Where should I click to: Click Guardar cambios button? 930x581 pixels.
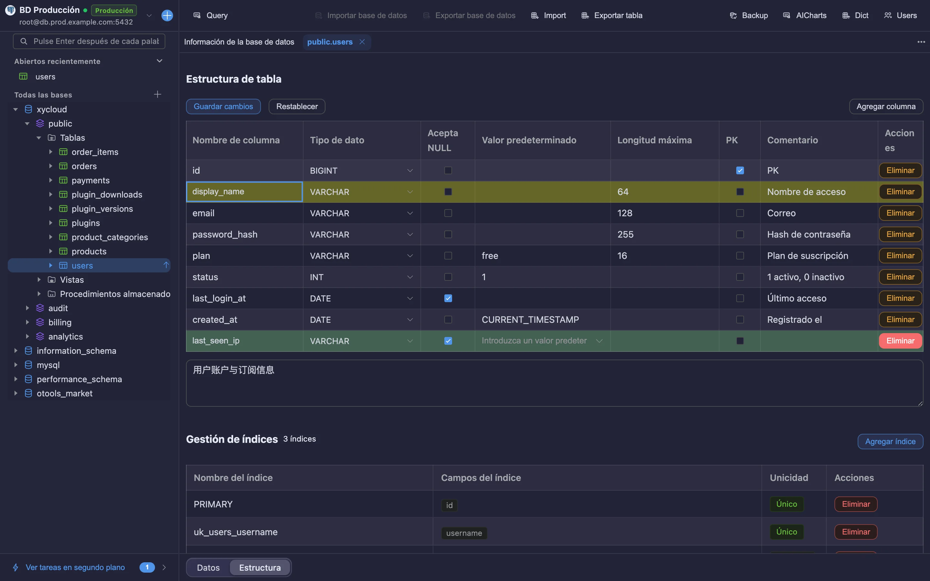pyautogui.click(x=223, y=107)
